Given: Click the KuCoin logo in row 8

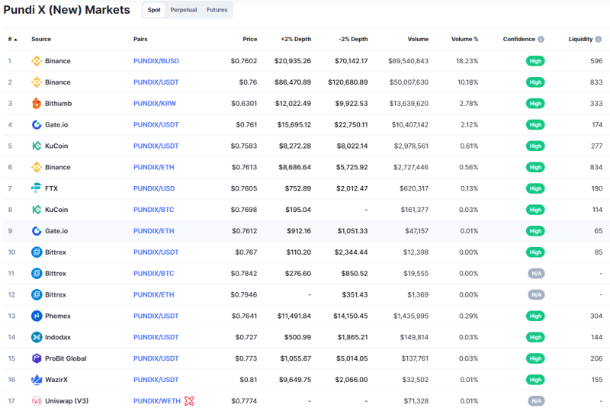Looking at the screenshot, I should [x=37, y=210].
